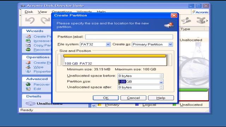Image resolution: width=226 pixels, height=127 pixels.
Task: Click the Redo arrow in the toolbar
Action: 45,20
